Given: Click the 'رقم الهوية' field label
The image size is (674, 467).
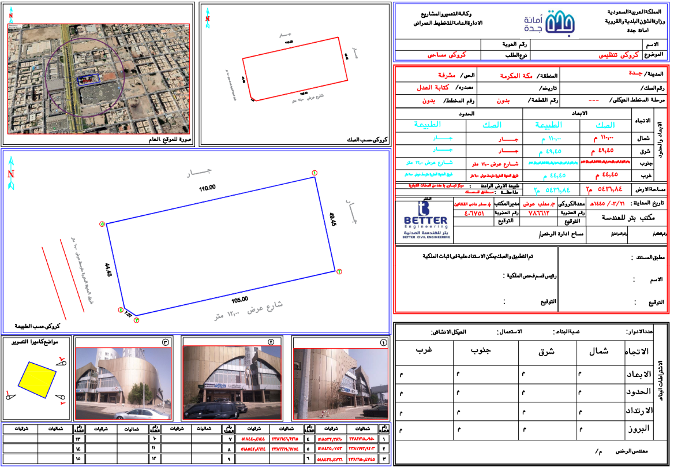Looking at the screenshot, I should click(x=514, y=44).
